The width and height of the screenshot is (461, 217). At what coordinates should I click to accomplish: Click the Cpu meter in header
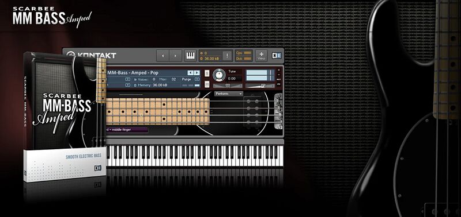244,53
